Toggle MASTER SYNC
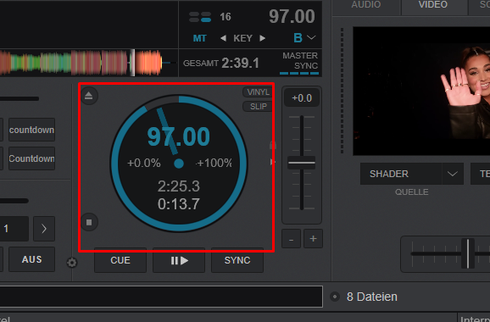490x322 pixels. (x=299, y=63)
